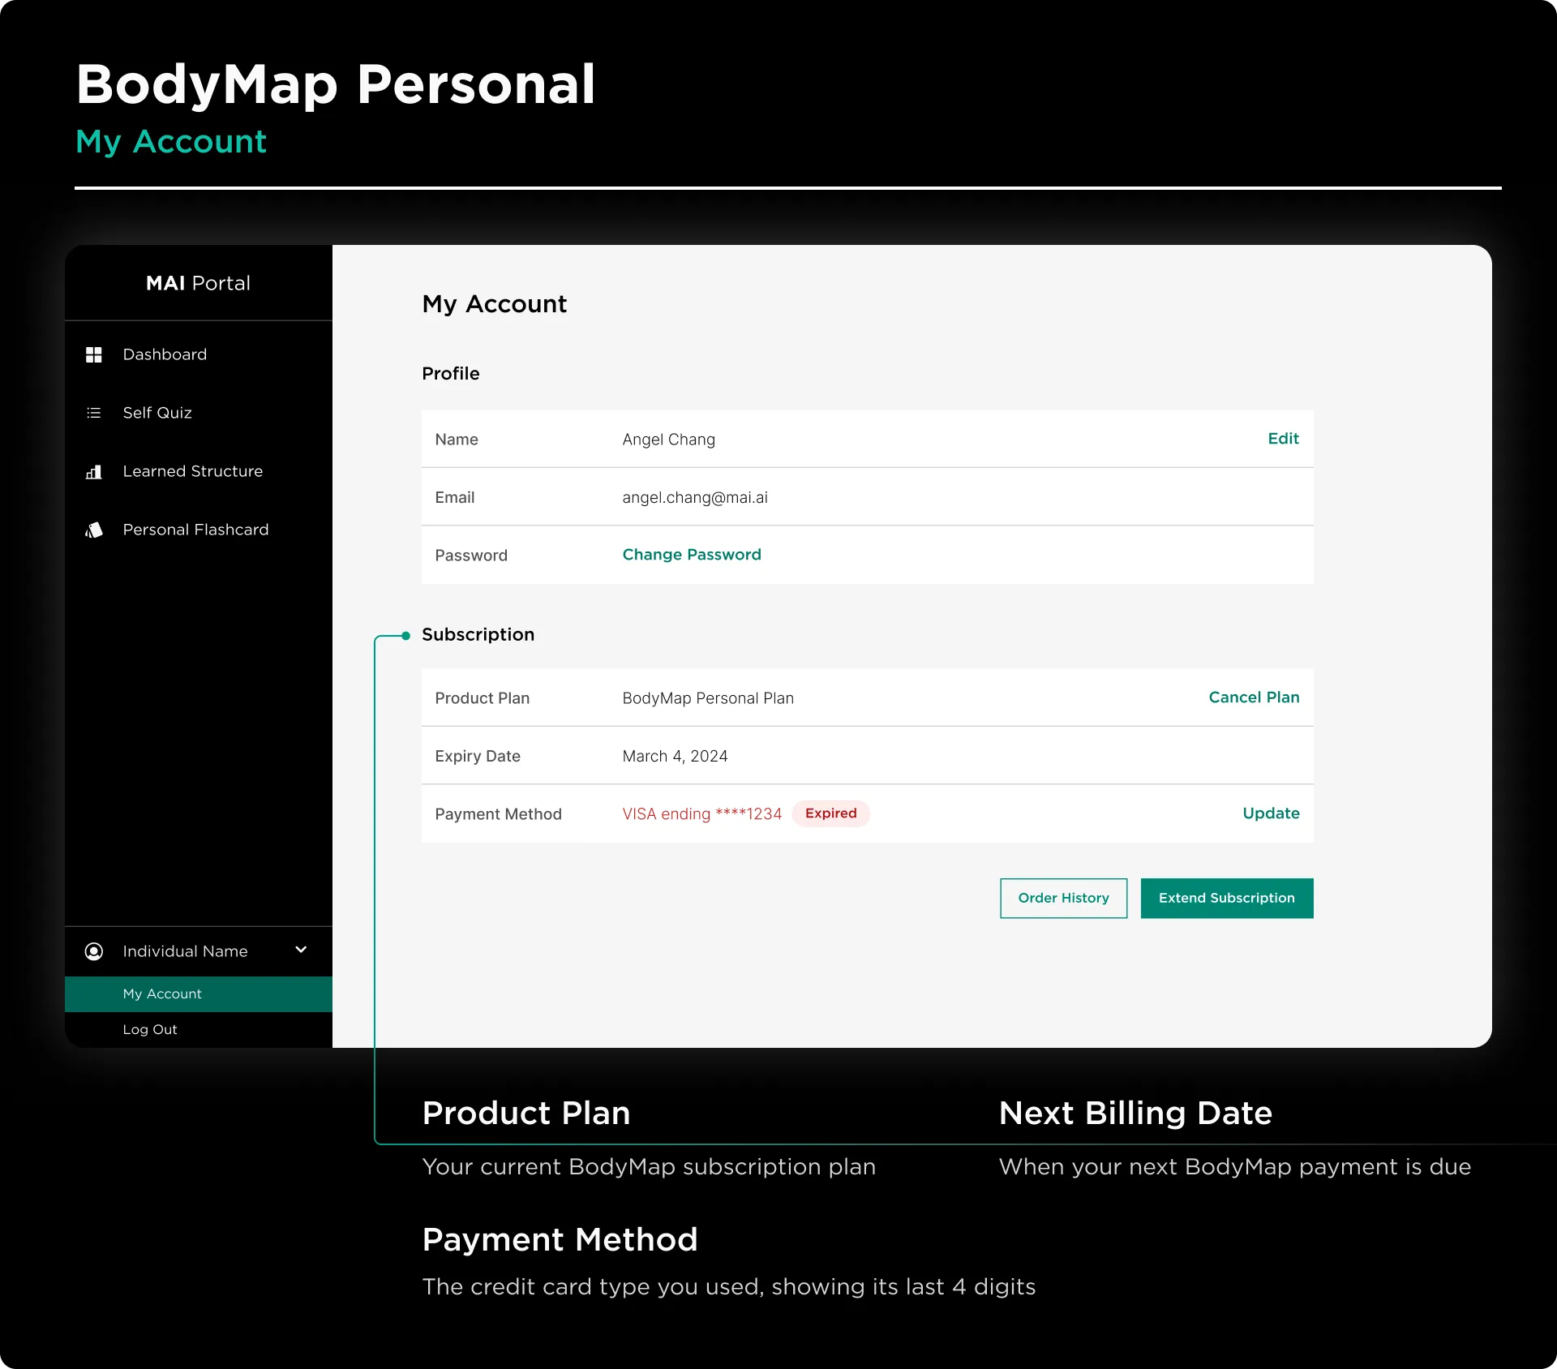This screenshot has height=1369, width=1557.
Task: Select My Account submenu item
Action: (x=199, y=993)
